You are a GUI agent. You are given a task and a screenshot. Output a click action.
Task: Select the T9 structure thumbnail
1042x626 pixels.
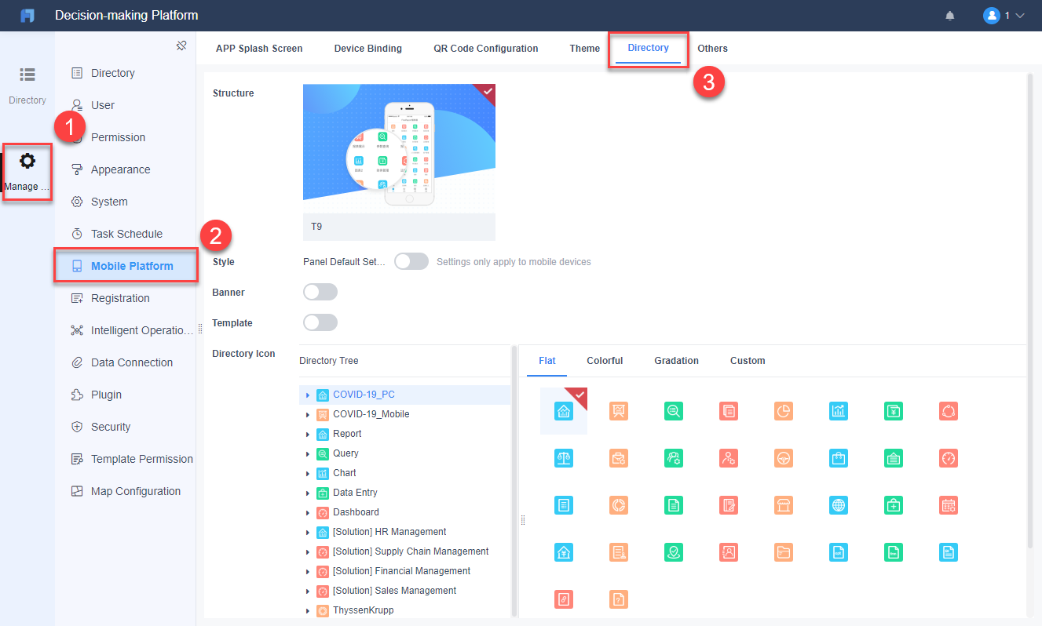coord(399,162)
